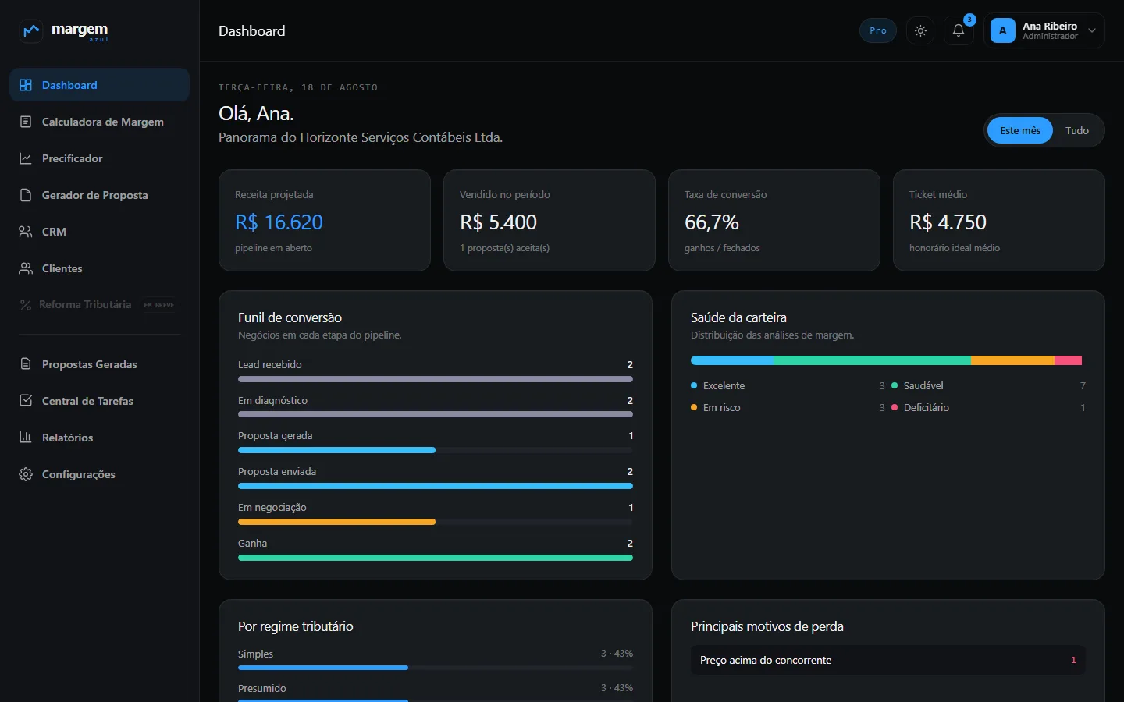
Task: Switch period filter to Tudo
Action: tap(1077, 130)
